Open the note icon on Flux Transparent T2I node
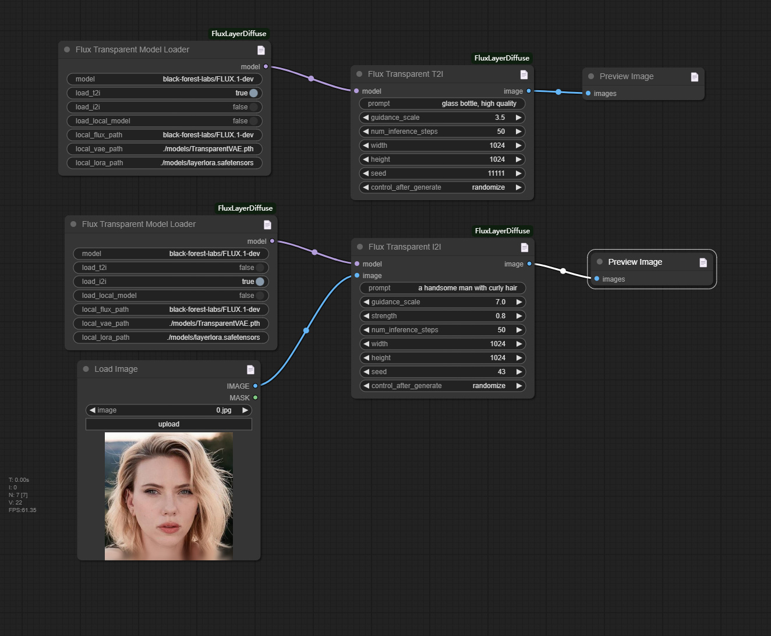The image size is (771, 636). pyautogui.click(x=524, y=74)
